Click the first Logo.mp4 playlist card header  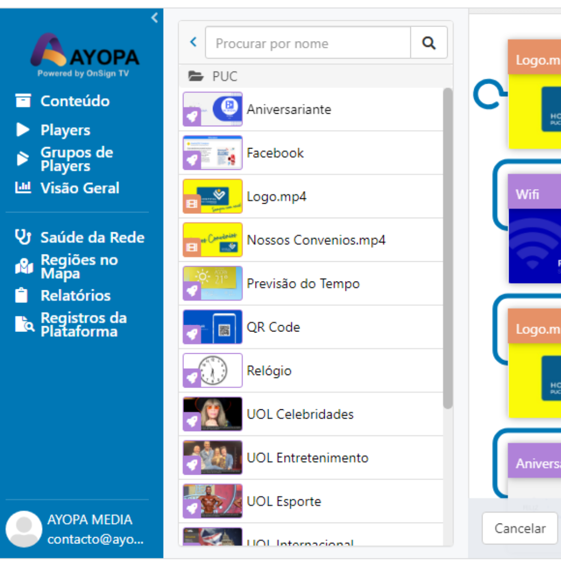535,57
